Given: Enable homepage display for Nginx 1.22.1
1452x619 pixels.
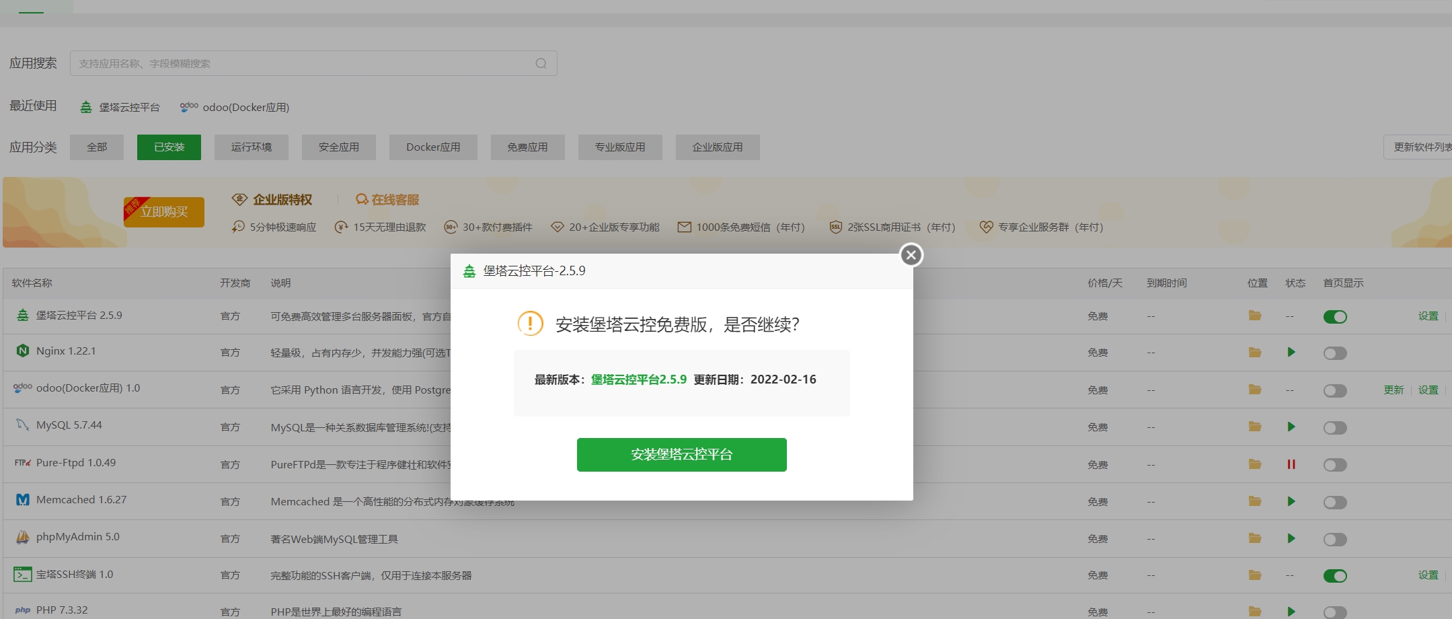Looking at the screenshot, I should tap(1335, 353).
